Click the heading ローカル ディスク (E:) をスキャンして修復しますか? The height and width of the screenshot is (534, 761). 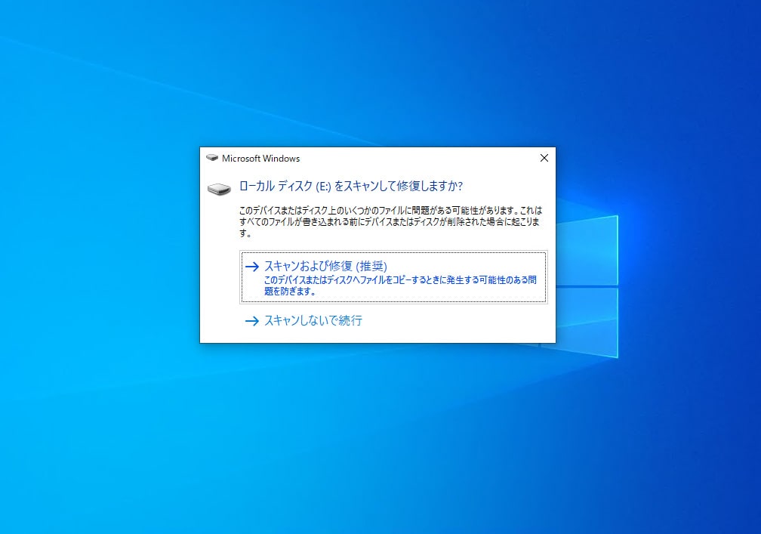351,186
